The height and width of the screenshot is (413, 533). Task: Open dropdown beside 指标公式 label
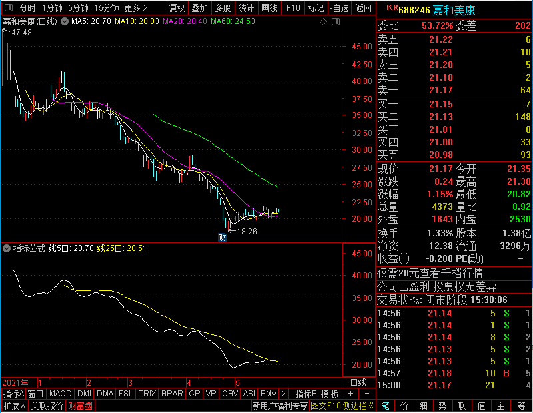click(x=7, y=248)
